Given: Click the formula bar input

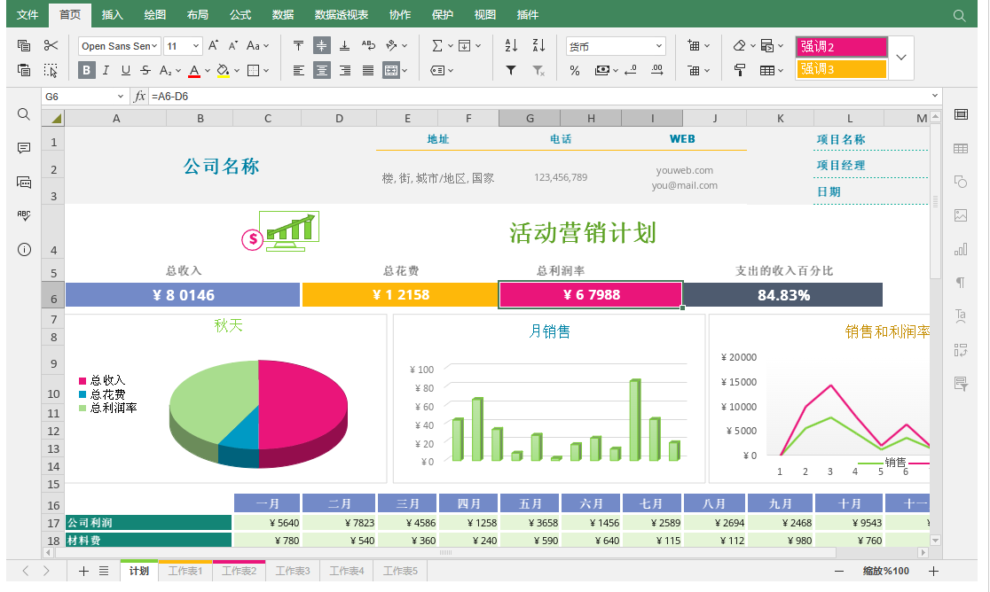Looking at the screenshot, I should coord(538,97).
